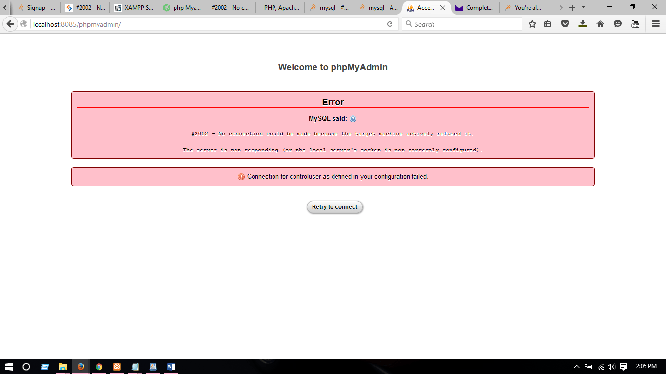Open the list all tabs dropdown
Image resolution: width=666 pixels, height=374 pixels.
click(x=584, y=8)
